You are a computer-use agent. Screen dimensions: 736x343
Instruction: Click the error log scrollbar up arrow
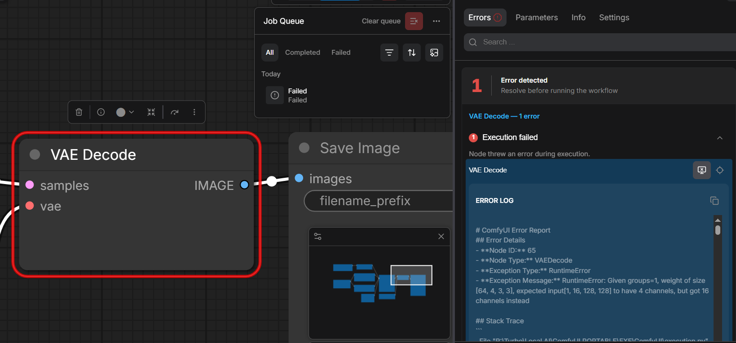[x=718, y=220]
